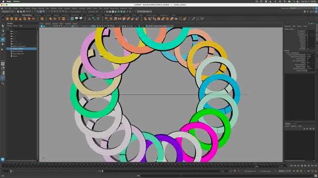Viewport: 318px width, 178px height.
Task: Open the Modeling menu set dropdown
Action: click(x=7, y=12)
